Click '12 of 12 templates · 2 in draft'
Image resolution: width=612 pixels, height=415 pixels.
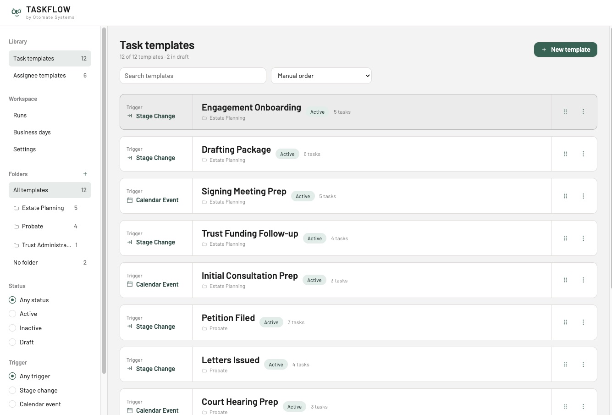coord(154,57)
